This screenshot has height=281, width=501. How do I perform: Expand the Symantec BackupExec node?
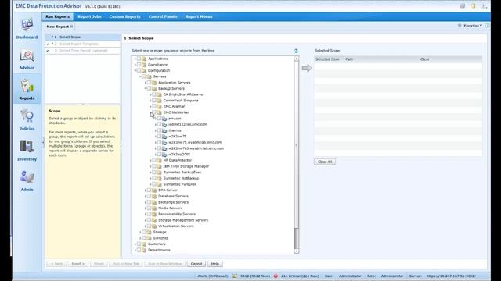tap(150, 173)
